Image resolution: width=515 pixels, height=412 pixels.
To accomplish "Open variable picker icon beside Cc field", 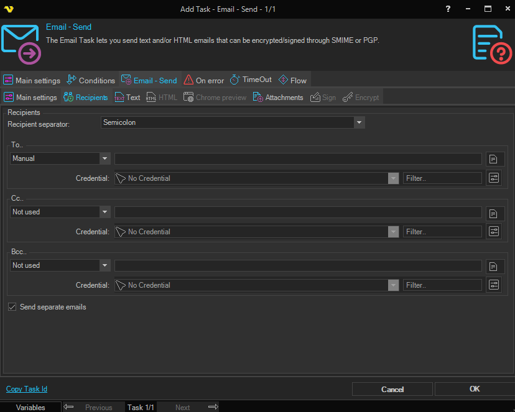I will pyautogui.click(x=493, y=213).
